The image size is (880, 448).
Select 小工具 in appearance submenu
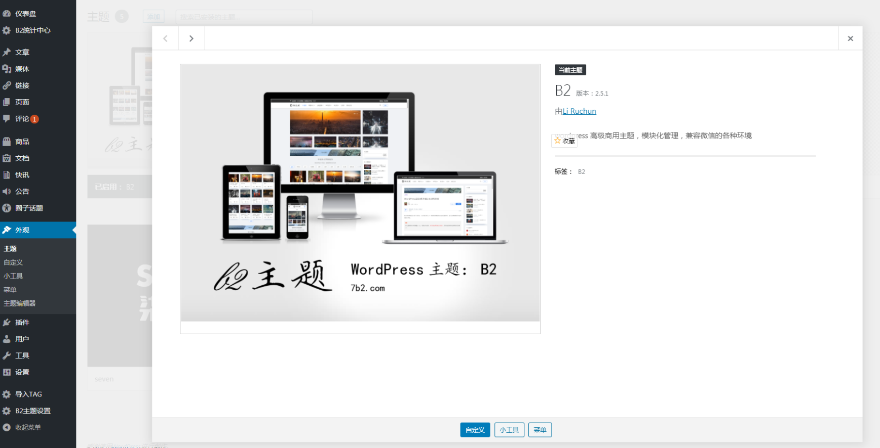click(13, 276)
